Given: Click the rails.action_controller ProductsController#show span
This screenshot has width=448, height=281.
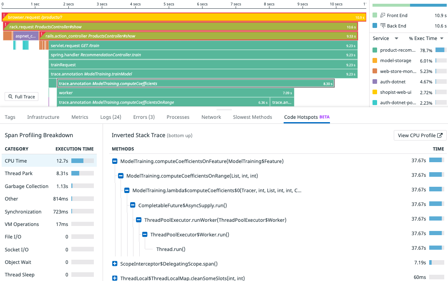Looking at the screenshot, I should click(198, 36).
